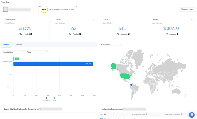Click help icon next to App column
The height and width of the screenshot is (119, 197).
[105, 114]
